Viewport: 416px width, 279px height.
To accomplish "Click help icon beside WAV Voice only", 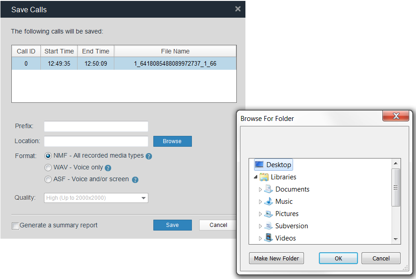I will tap(108, 168).
